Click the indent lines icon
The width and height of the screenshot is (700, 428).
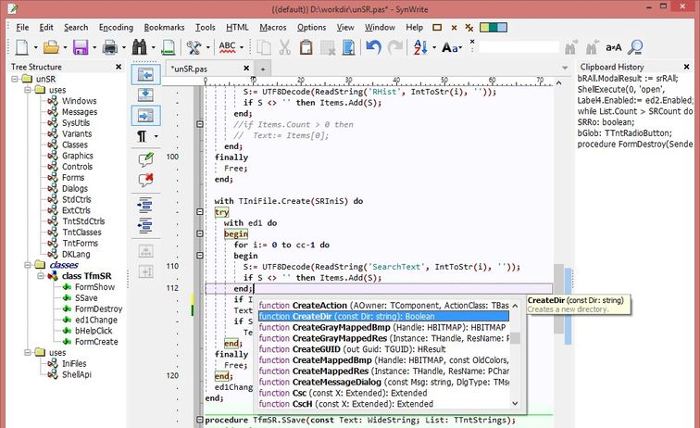[145, 205]
